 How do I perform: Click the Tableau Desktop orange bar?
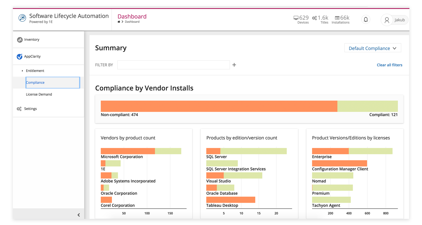(x=231, y=200)
